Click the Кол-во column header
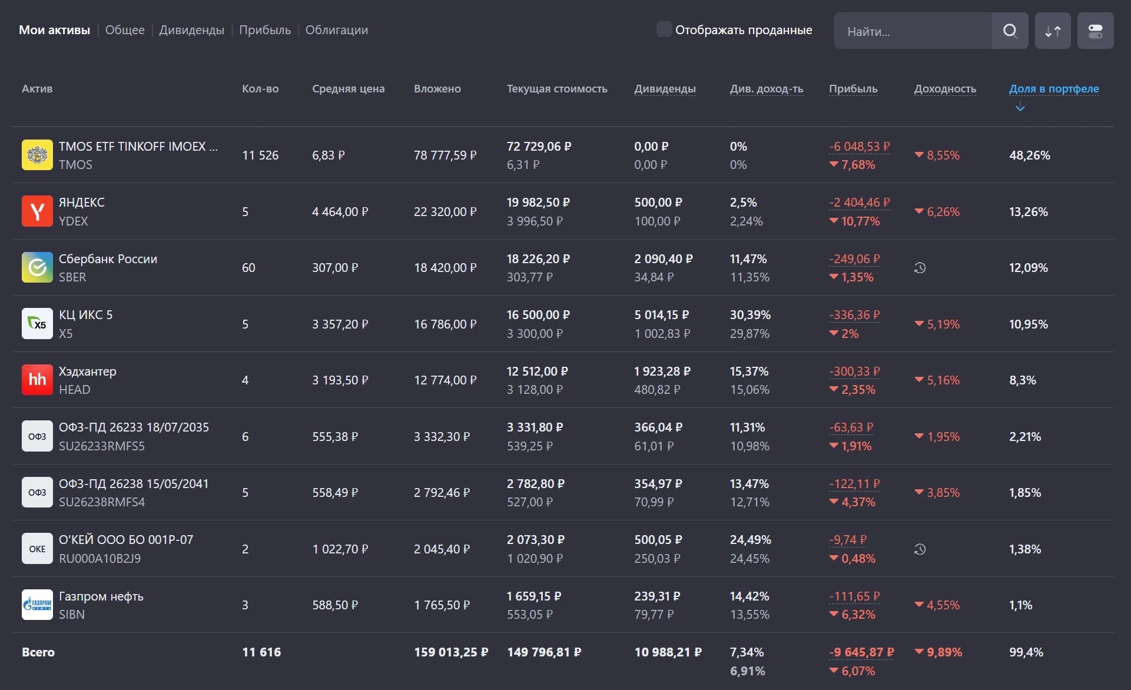This screenshot has height=690, width=1131. [260, 89]
